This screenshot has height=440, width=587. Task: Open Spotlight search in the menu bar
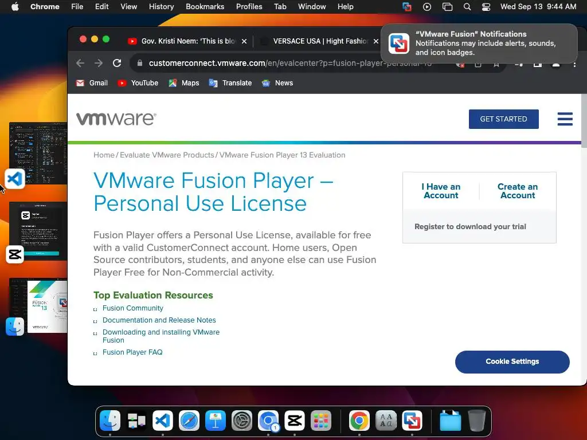pyautogui.click(x=467, y=7)
